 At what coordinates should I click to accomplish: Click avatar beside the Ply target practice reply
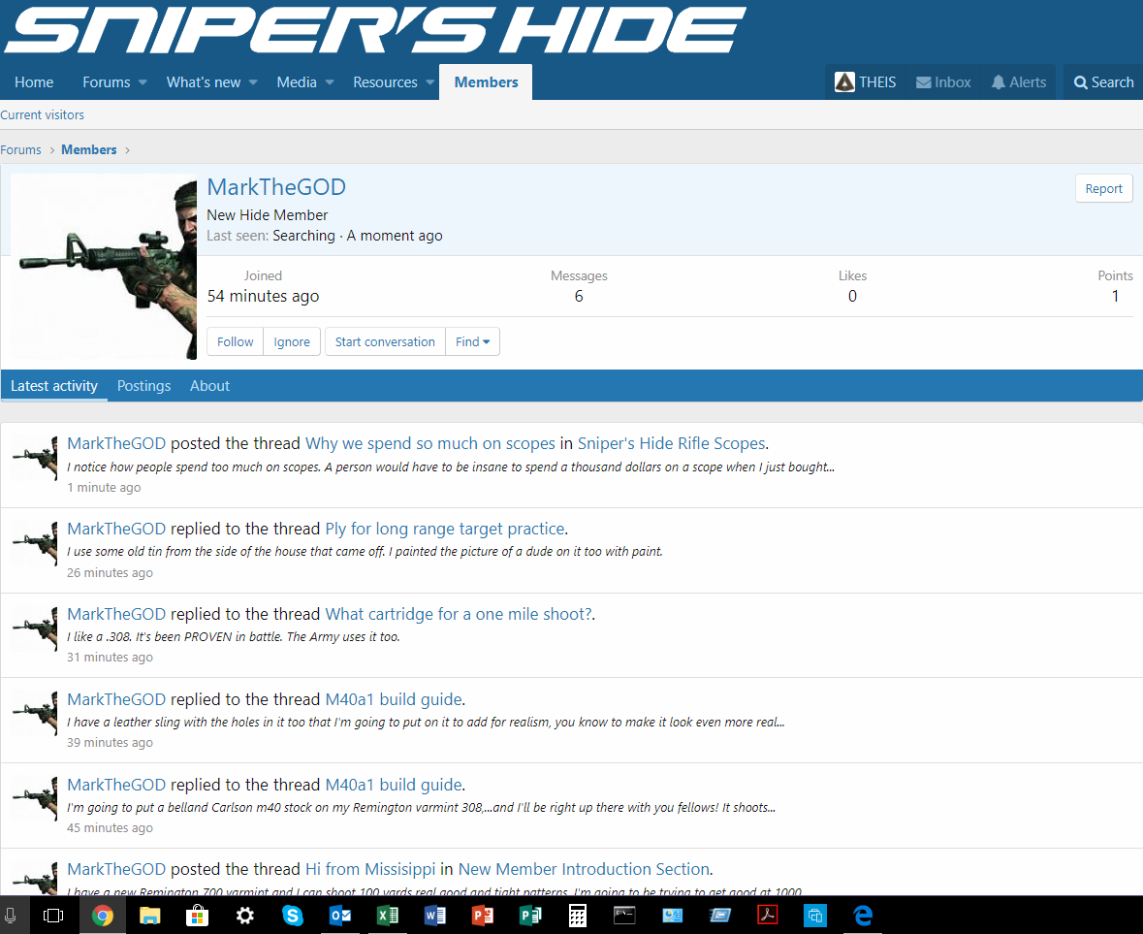tap(35, 543)
